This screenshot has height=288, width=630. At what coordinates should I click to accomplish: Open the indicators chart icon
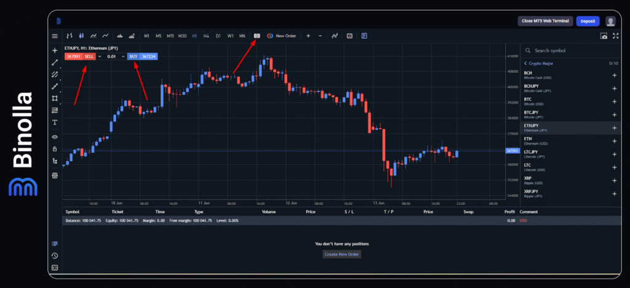335,36
